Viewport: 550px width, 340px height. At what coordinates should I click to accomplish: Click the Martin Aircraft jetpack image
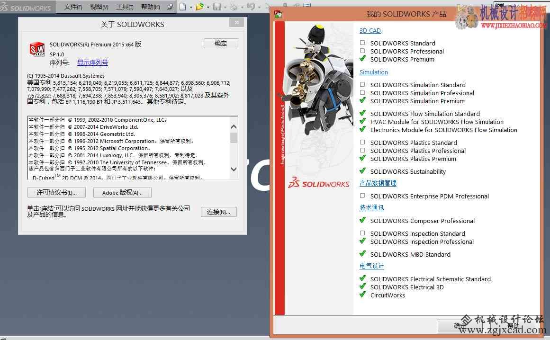318,81
